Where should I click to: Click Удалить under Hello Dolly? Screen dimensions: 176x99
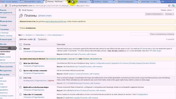tap(51, 81)
